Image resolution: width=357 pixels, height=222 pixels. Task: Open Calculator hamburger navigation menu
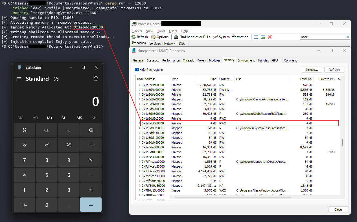tap(19, 79)
